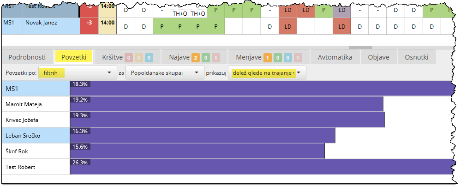Click the Škof Rok 15.6% bar
The image size is (460, 187).
coord(197,151)
